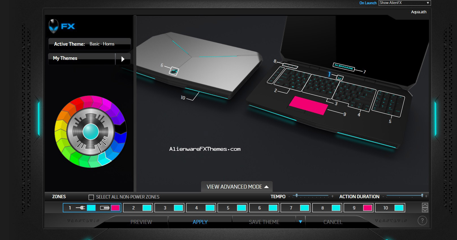Click zone 10 cyan color swatch
The height and width of the screenshot is (240, 457).
pyautogui.click(x=399, y=208)
